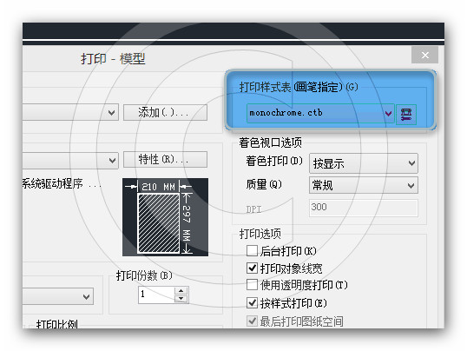Open the dropdown beside 打印份数 section
Image resolution: width=467 pixels, height=351 pixels.
click(x=58, y=296)
